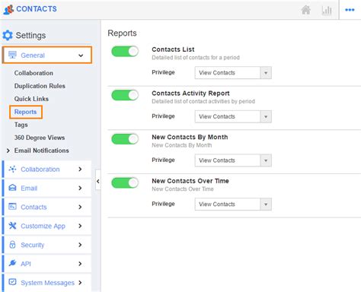Screen dimensions: 361x292
Task: Open the Security settings section
Action: [x=47, y=245]
